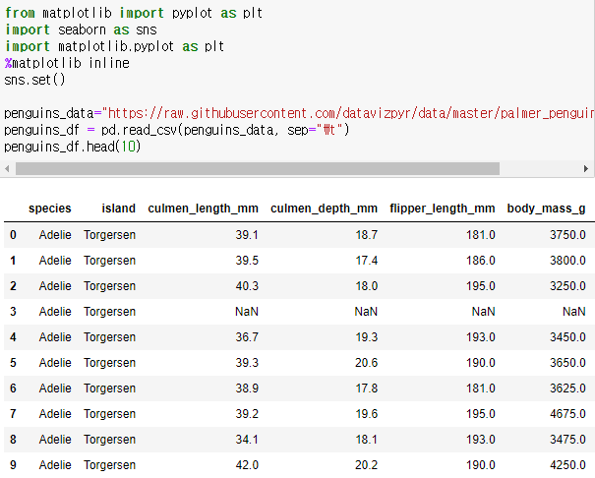Click culmen depth value 19.3
The height and width of the screenshot is (478, 595).
(366, 337)
